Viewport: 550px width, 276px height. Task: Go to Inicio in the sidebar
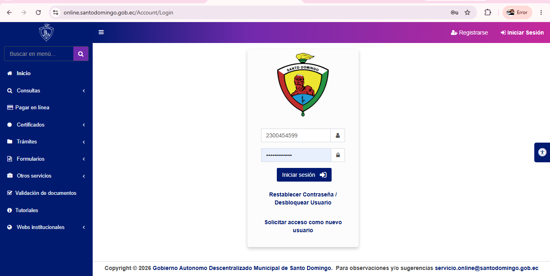pos(46,73)
